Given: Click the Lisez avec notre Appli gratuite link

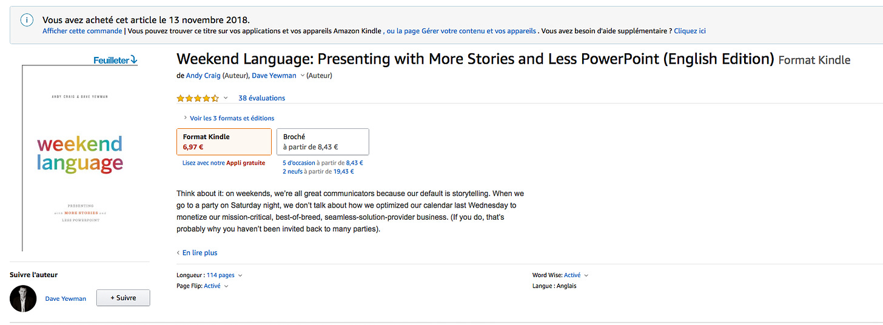Looking at the screenshot, I should point(224,163).
